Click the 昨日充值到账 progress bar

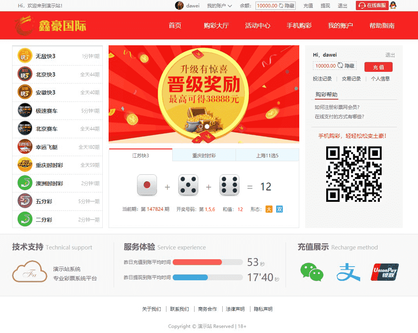207,262
